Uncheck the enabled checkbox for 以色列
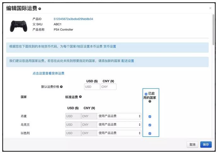 pos(150,133)
